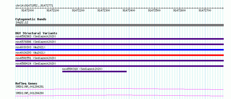The width and height of the screenshot is (231, 99).
Task: Click ruler tick label 91472600
Action: click(x=180, y=10)
